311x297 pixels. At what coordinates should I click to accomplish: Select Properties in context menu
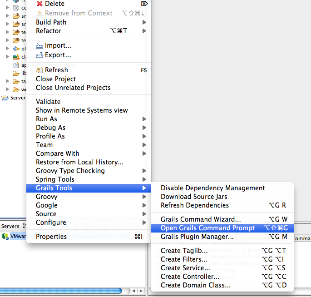point(89,237)
